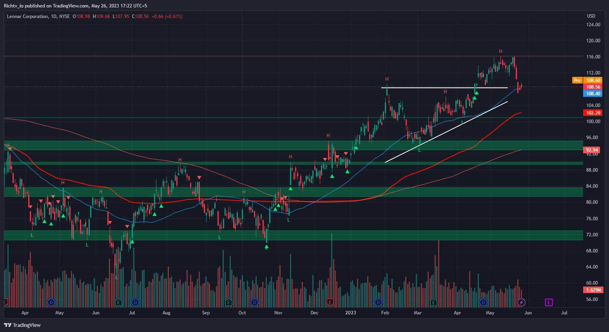609x332 pixels.
Task: Click the Jul label at far right of time axis
Action: [564, 313]
